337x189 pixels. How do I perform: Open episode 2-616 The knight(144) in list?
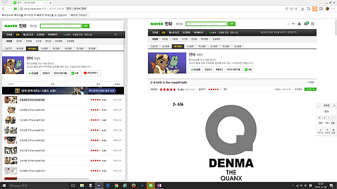pos(32,100)
